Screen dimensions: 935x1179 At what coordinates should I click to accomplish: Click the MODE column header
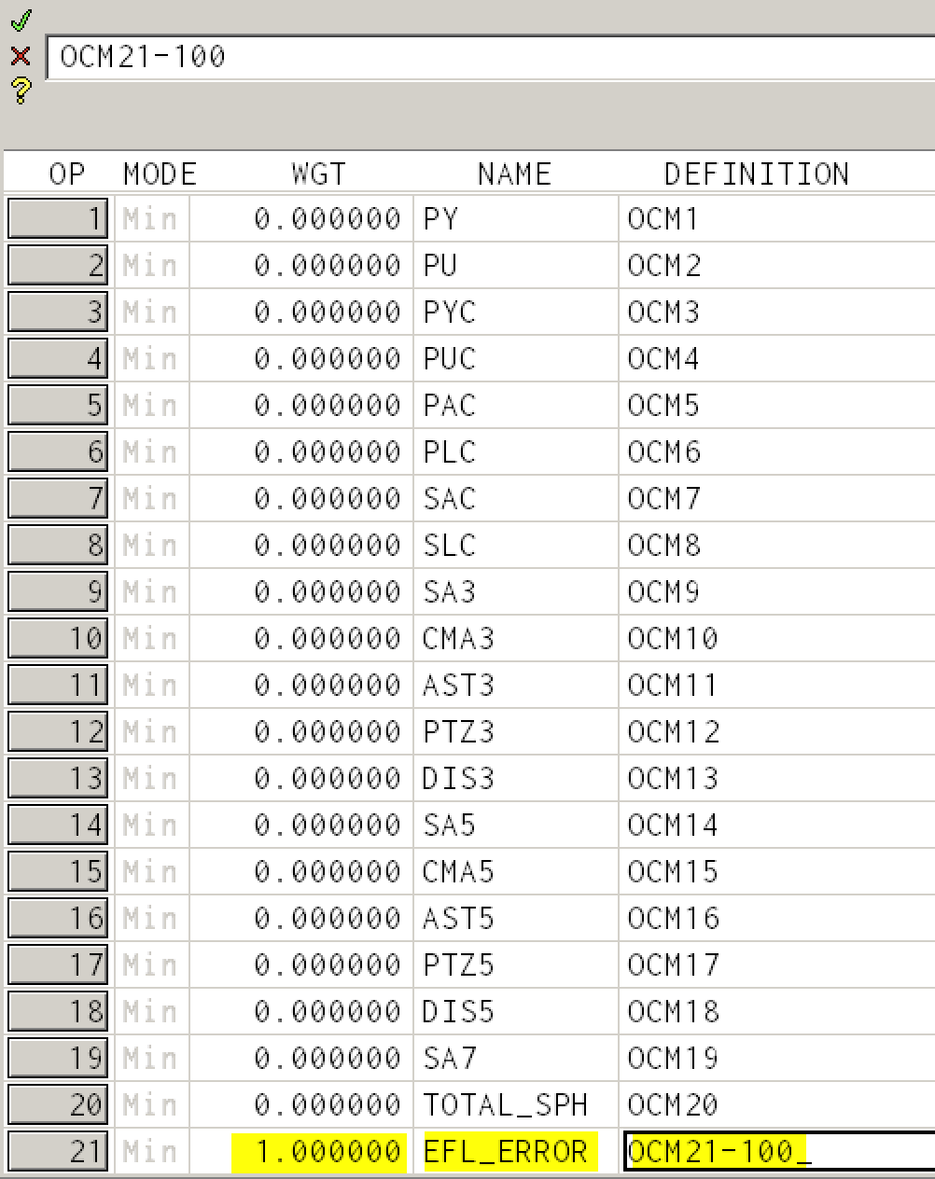(160, 173)
